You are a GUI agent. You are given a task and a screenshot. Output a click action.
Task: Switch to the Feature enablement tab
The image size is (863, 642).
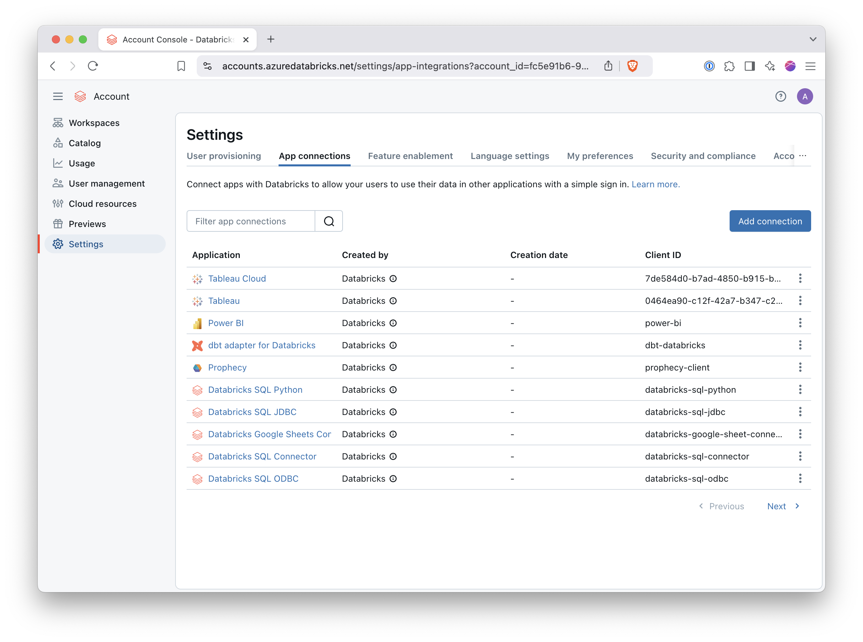(x=410, y=156)
